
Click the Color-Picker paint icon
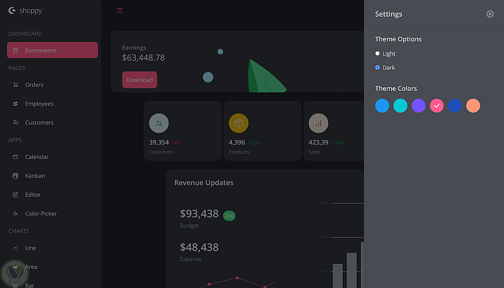click(16, 213)
